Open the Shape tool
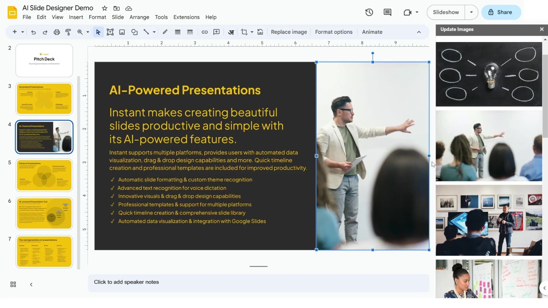 (x=134, y=32)
